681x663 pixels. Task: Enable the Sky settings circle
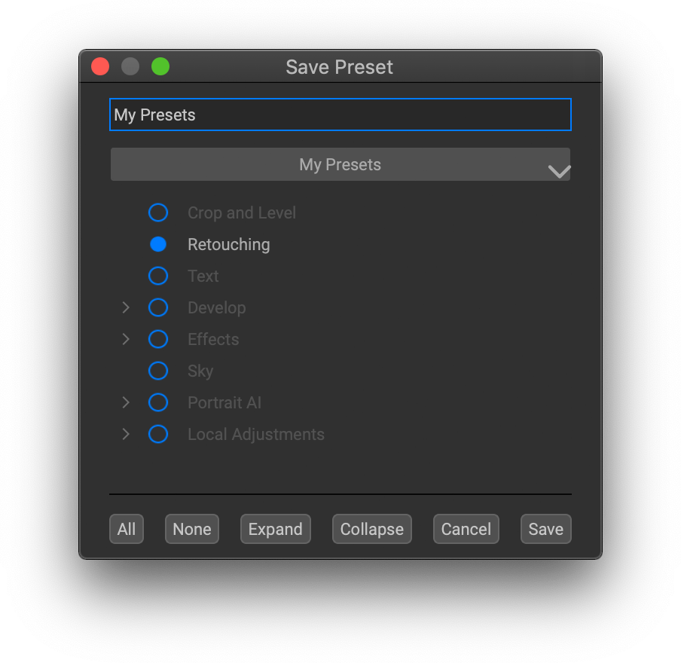(158, 371)
